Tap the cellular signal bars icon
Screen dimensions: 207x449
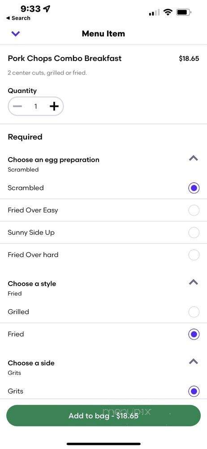click(x=155, y=13)
